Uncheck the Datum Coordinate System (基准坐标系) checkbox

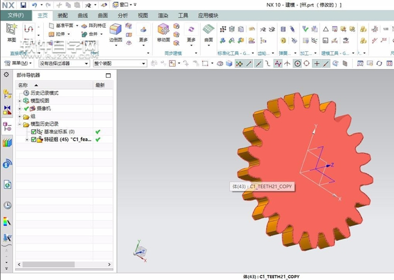tap(34, 132)
